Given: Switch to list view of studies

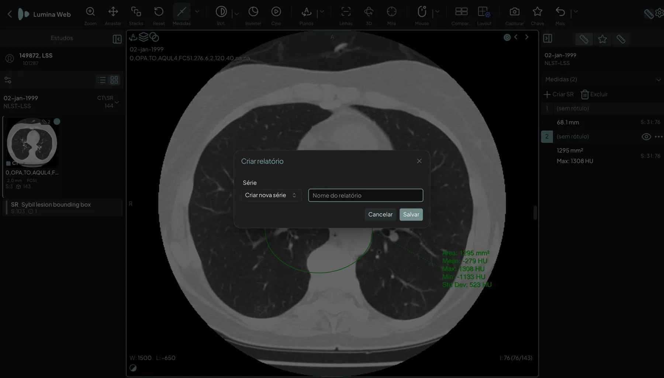Looking at the screenshot, I should 102,80.
